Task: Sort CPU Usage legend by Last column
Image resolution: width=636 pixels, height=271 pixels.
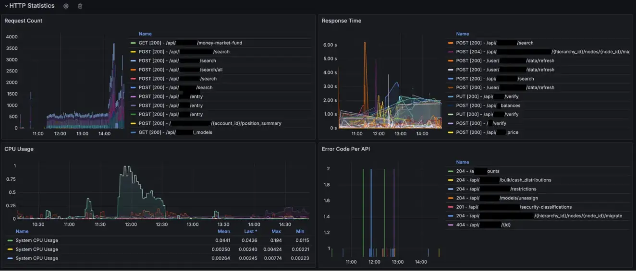Action: pyautogui.click(x=250, y=232)
